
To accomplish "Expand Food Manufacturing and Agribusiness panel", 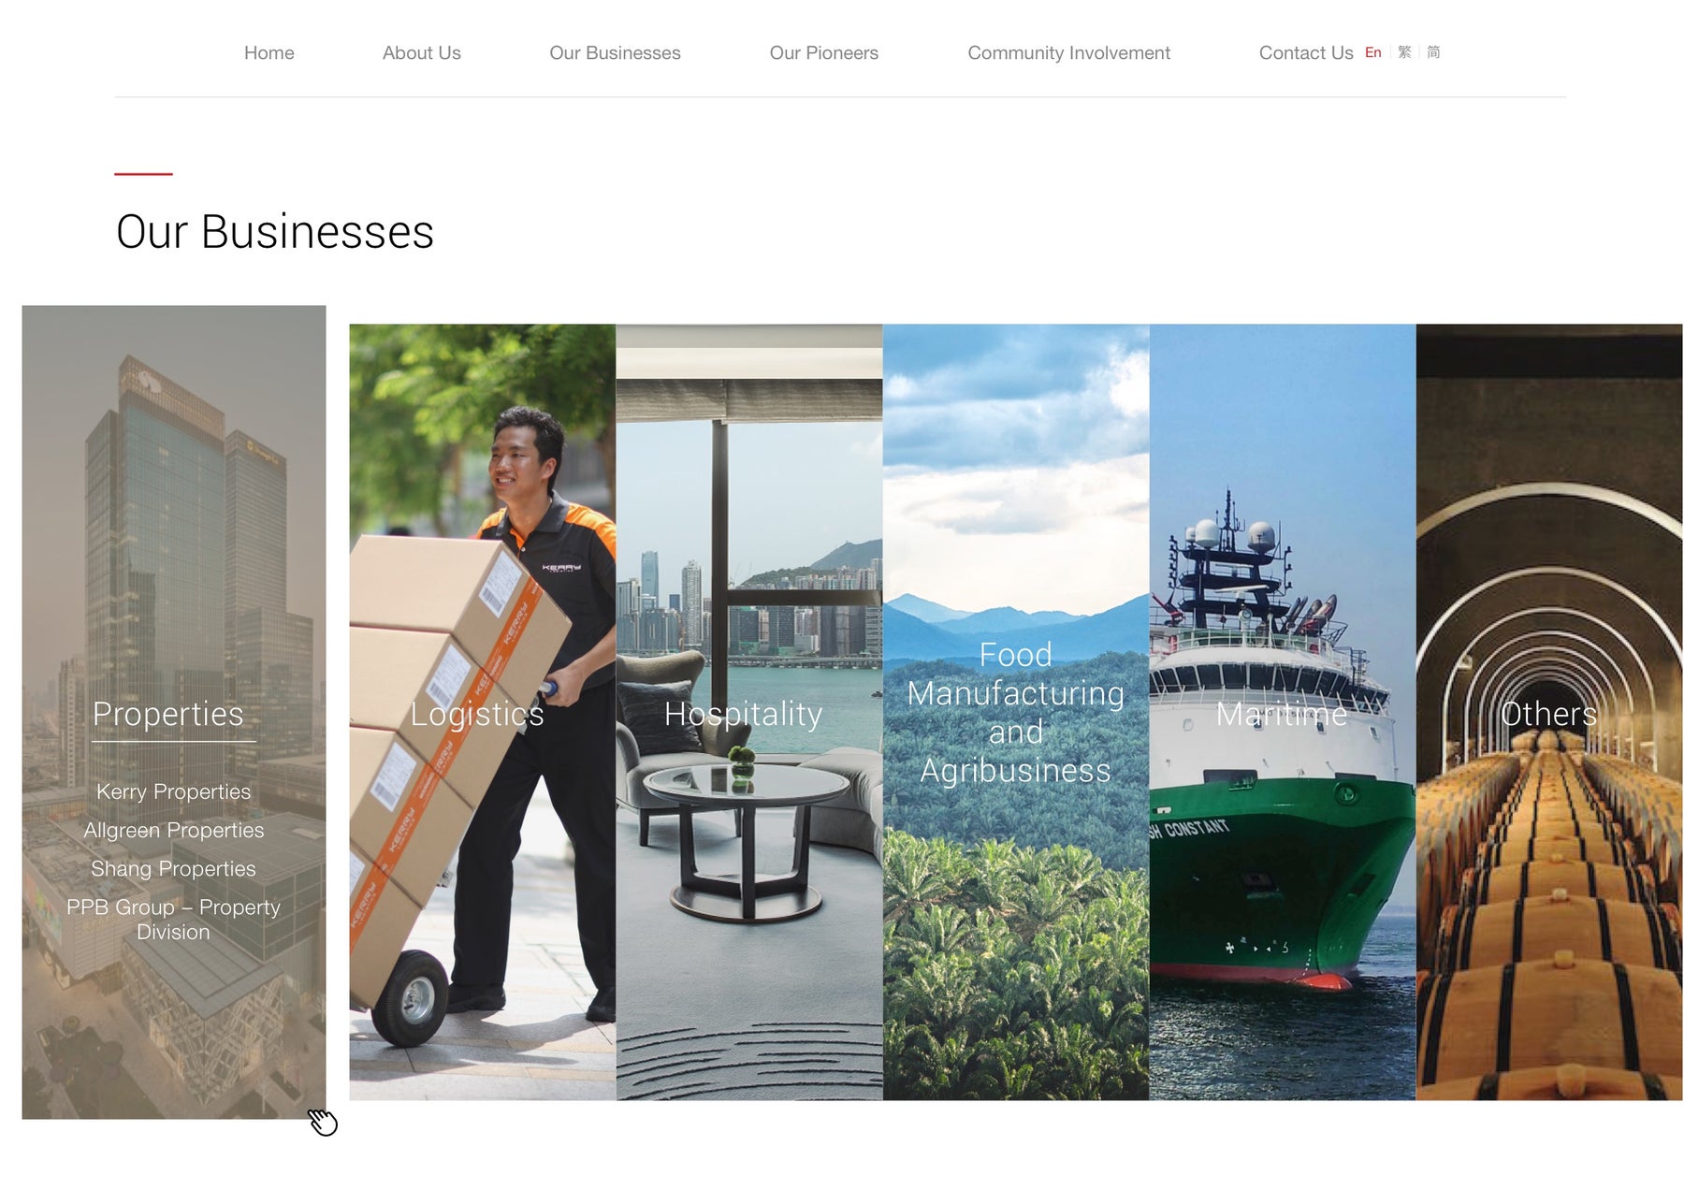I will 1015,712.
